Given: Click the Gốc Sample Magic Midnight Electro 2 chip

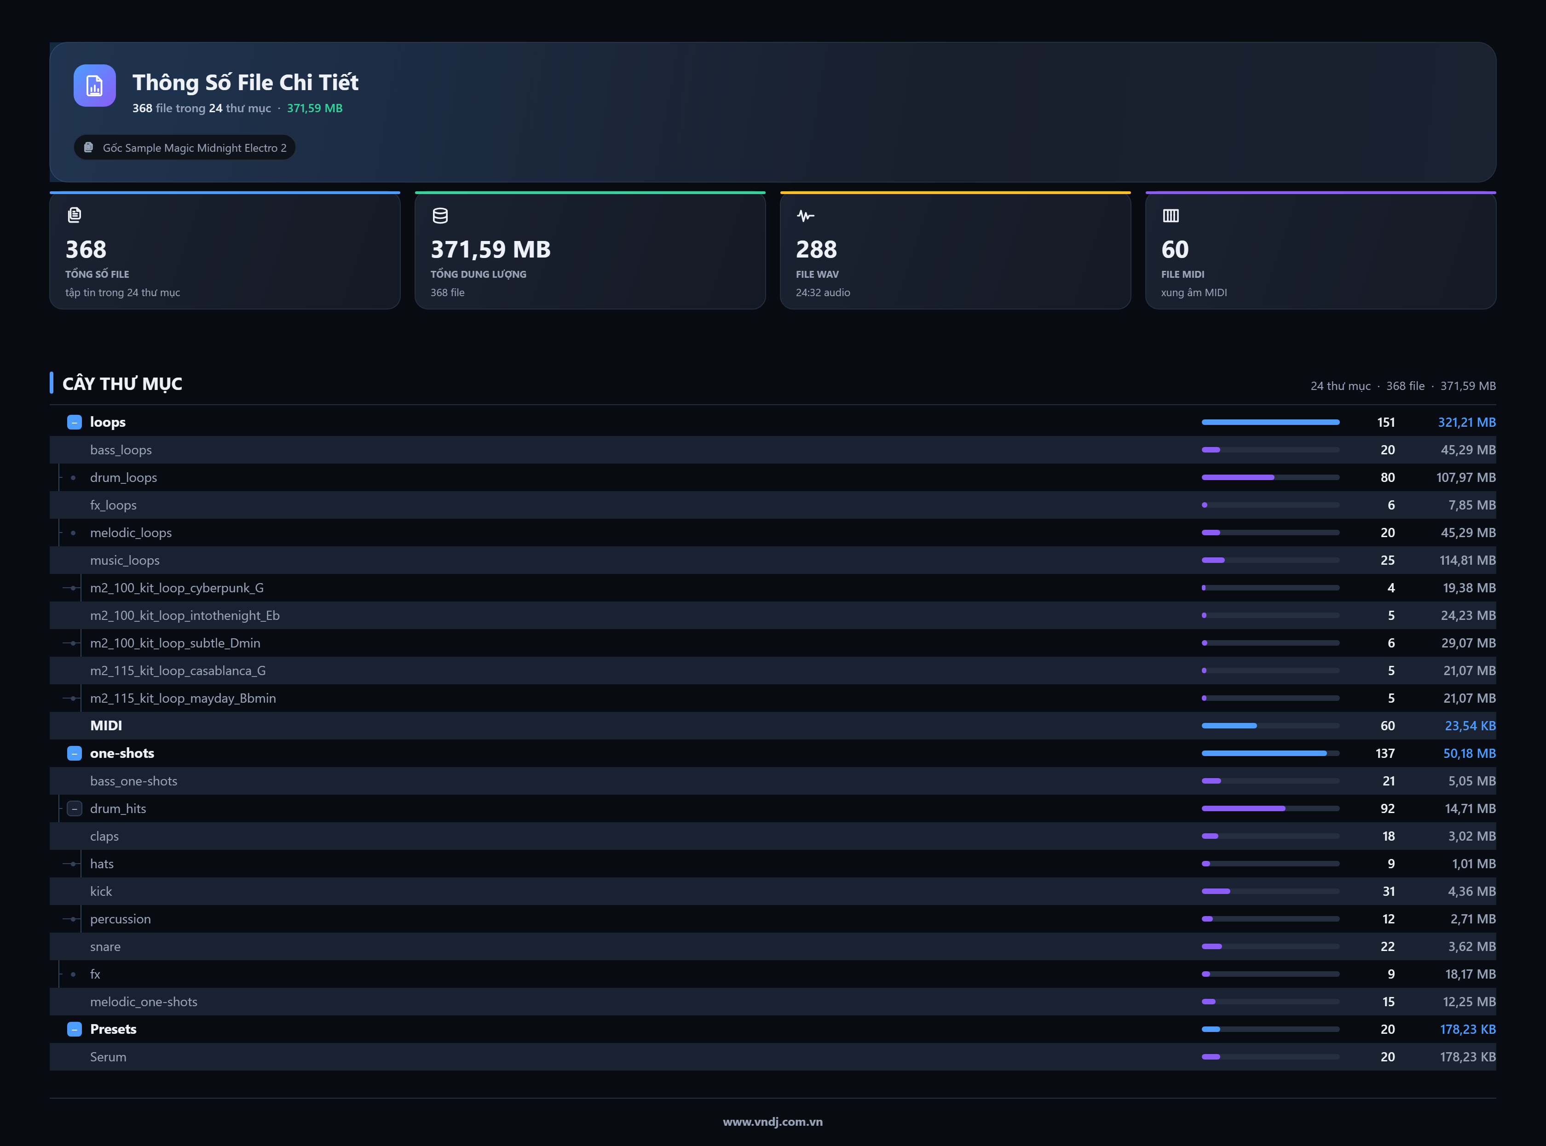Looking at the screenshot, I should pos(185,147).
